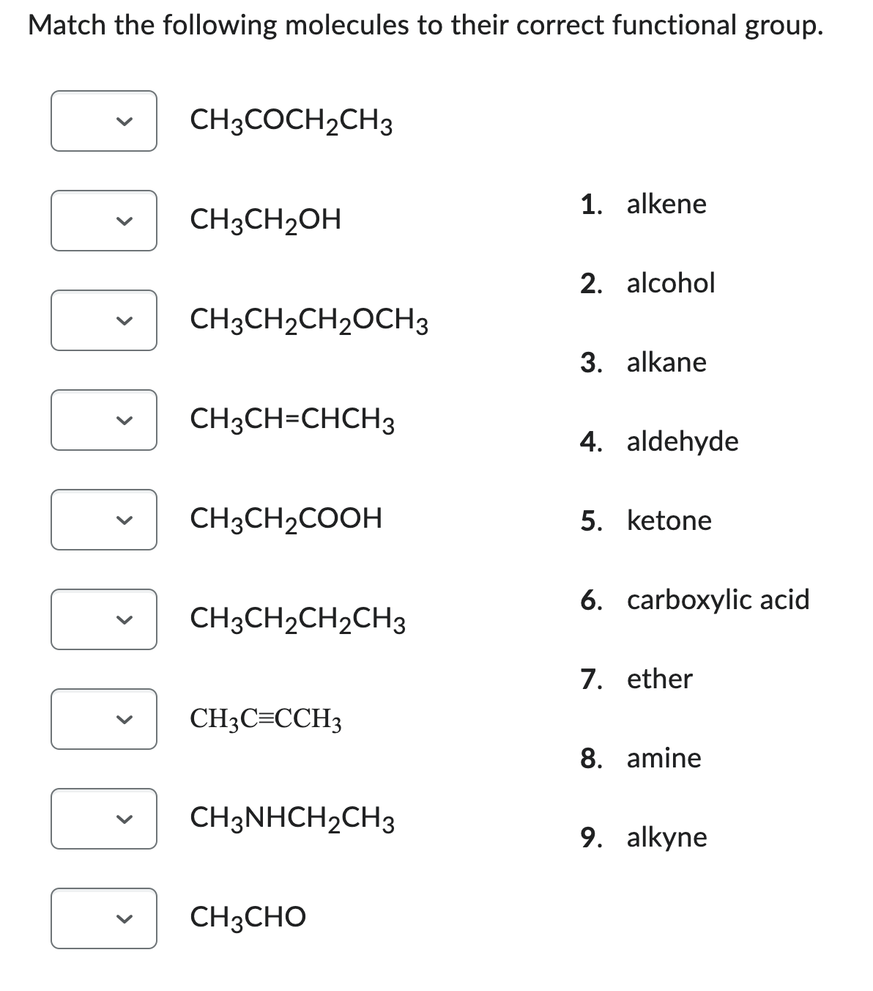Click the alkane answer choice

(x=666, y=361)
